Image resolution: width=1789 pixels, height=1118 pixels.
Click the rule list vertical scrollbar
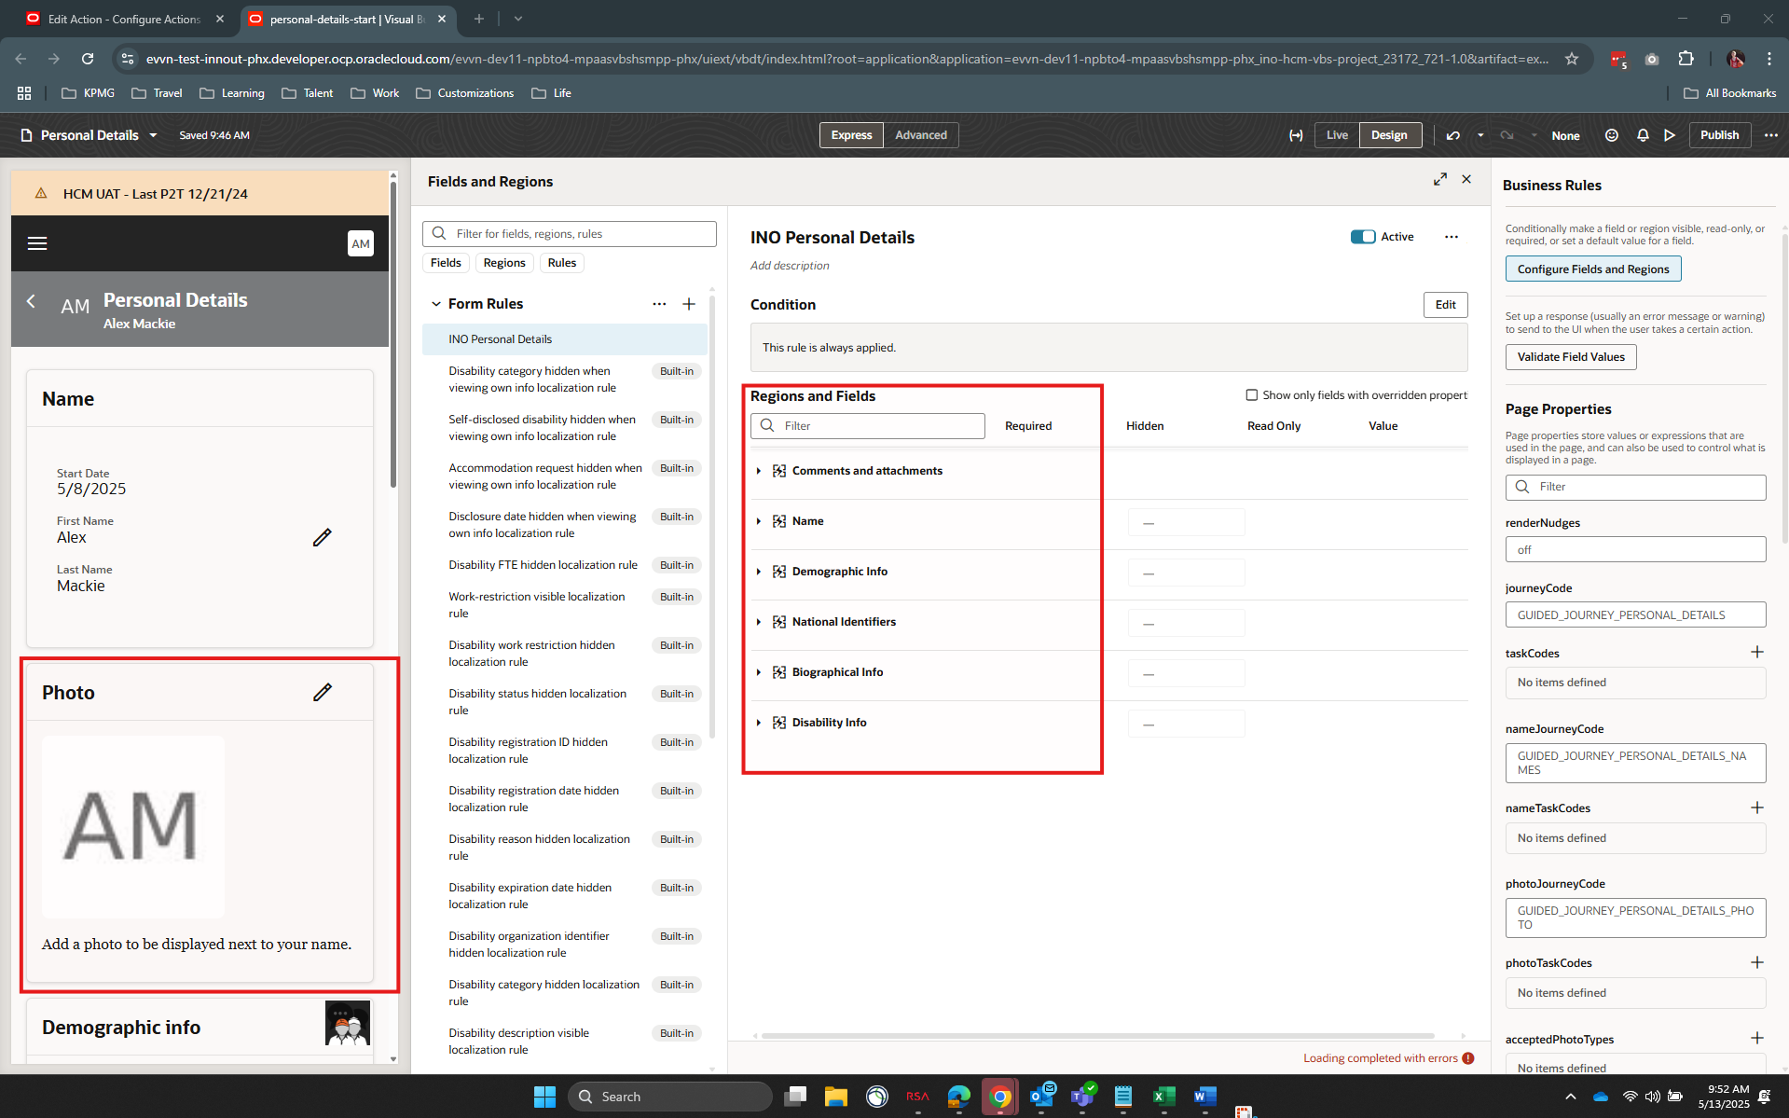(x=713, y=518)
